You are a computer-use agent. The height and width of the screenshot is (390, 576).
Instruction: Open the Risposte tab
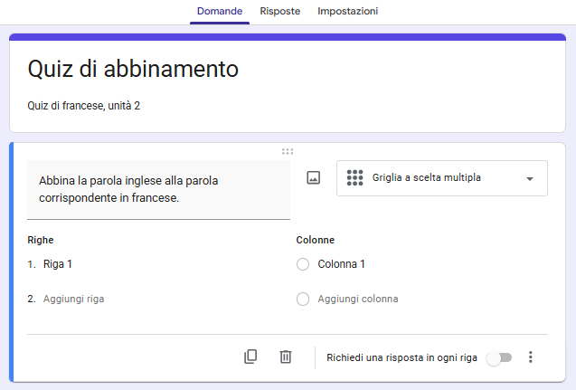[x=280, y=12]
